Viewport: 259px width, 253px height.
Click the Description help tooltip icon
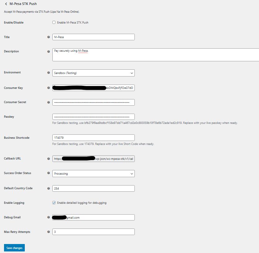pos(48,51)
